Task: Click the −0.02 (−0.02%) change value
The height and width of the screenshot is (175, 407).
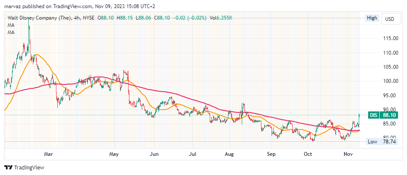Action: click(x=190, y=18)
